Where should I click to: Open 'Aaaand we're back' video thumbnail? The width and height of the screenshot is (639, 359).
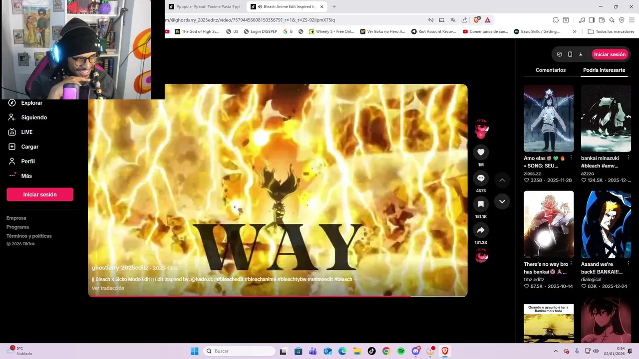click(606, 224)
